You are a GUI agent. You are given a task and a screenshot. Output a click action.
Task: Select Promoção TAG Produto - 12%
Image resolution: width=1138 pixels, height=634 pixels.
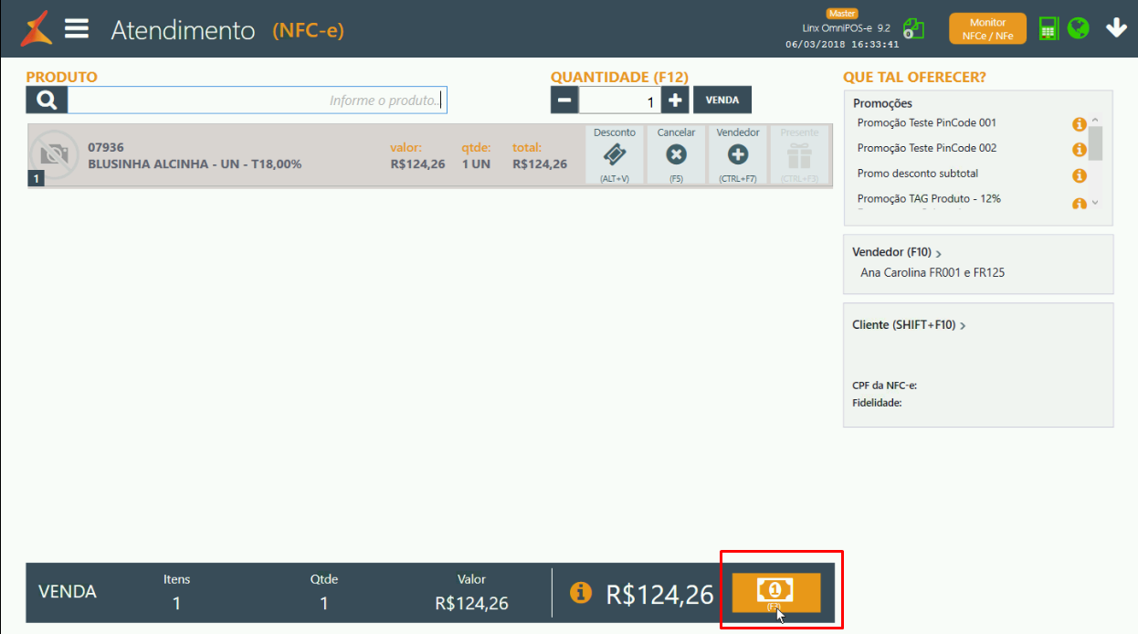[929, 198]
